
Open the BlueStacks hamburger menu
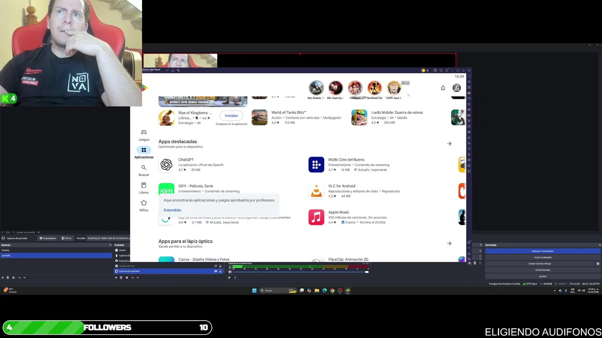coord(446,70)
